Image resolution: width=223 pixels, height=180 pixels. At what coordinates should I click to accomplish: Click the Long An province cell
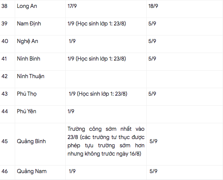(x=27, y=6)
